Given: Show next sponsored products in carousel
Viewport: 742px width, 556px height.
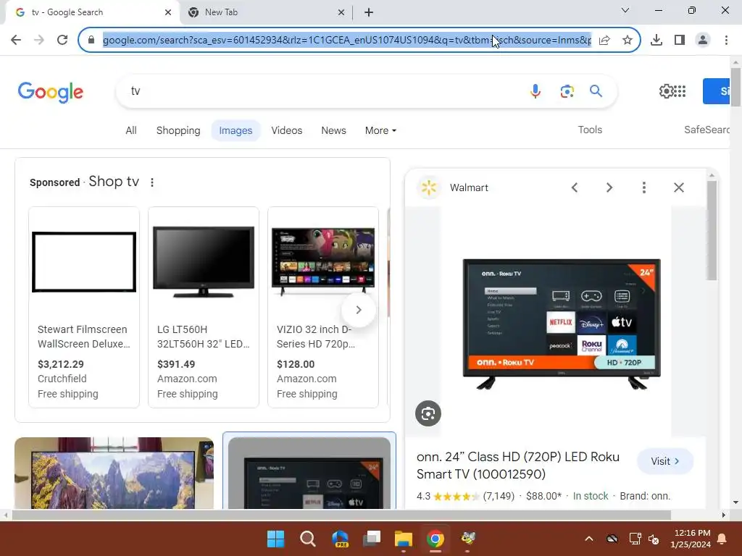Looking at the screenshot, I should [x=359, y=310].
